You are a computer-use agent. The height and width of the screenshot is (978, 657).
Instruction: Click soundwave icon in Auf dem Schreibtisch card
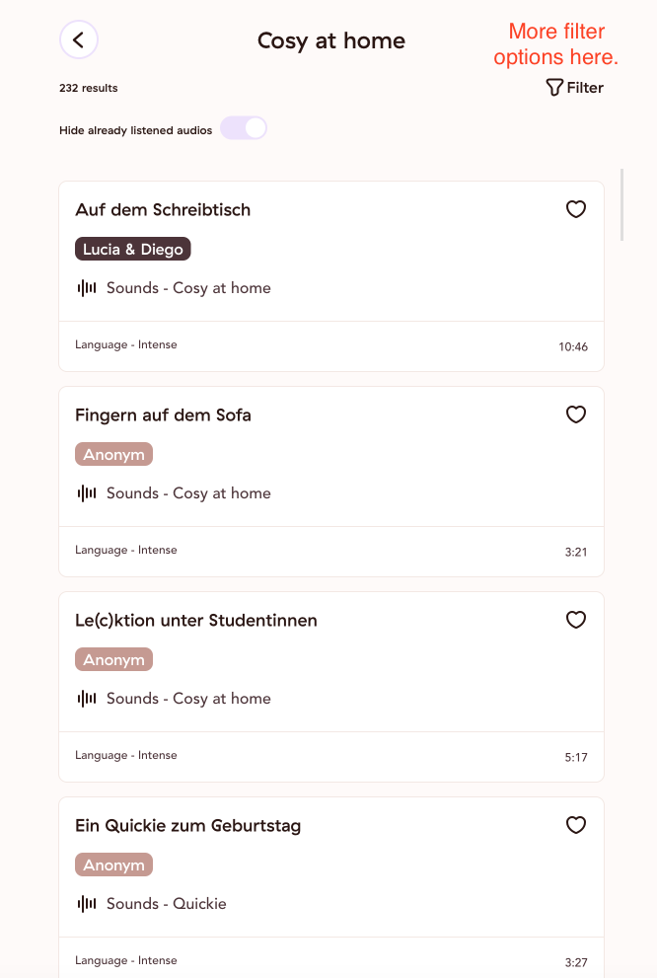(x=87, y=287)
